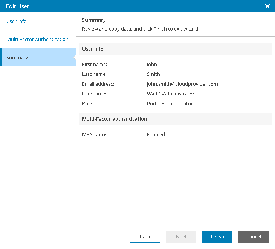
Task: Click the first name value John
Action: pos(152,65)
